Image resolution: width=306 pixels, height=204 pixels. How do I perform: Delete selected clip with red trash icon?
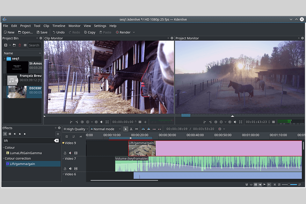coord(20,45)
